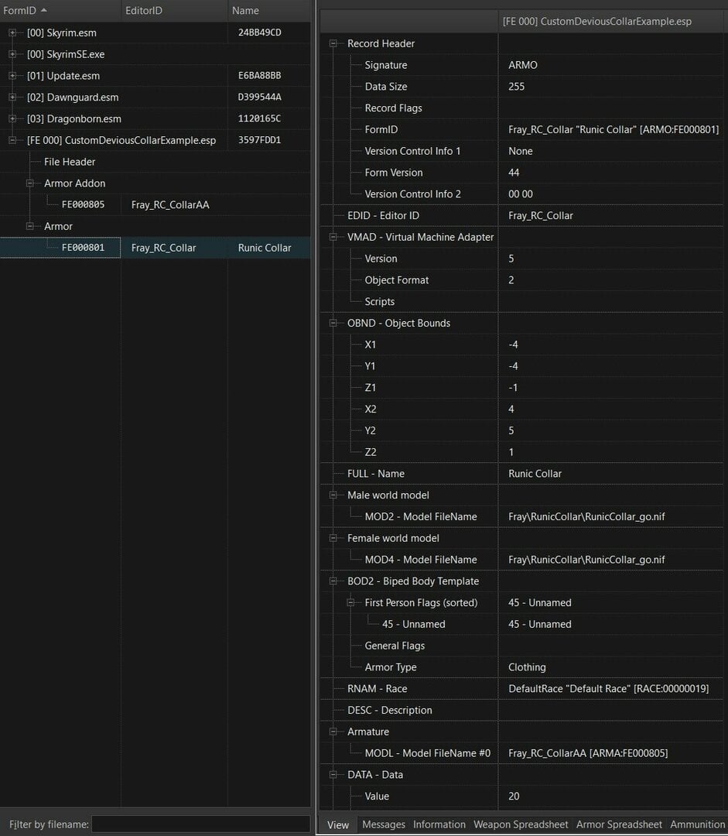Click the Object Format value 2
Image resolution: width=728 pixels, height=836 pixels.
[x=511, y=280]
